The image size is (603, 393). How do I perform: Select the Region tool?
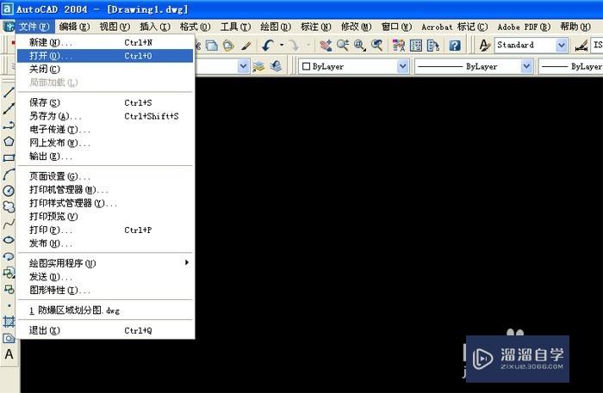(x=9, y=338)
